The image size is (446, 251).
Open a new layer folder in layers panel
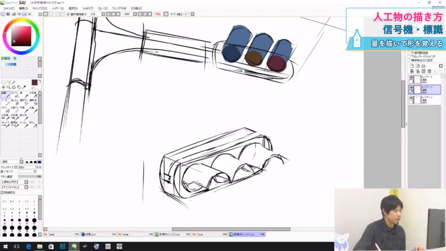[x=423, y=66]
